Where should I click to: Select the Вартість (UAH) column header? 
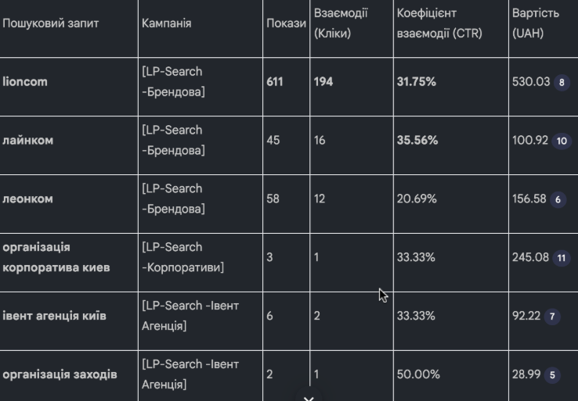pos(535,23)
